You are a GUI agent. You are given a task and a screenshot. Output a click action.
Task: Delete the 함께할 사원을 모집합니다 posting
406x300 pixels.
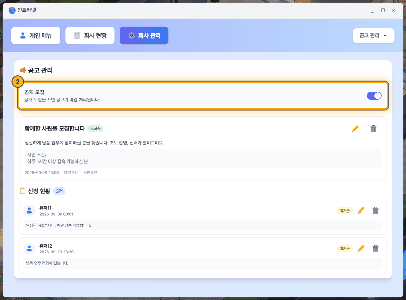(374, 129)
